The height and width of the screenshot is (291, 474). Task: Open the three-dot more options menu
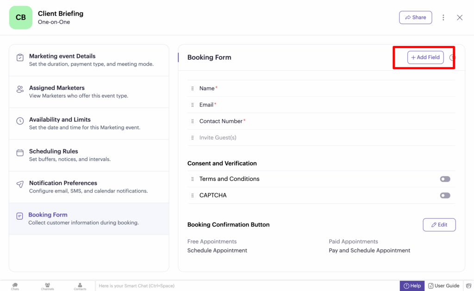tap(443, 18)
